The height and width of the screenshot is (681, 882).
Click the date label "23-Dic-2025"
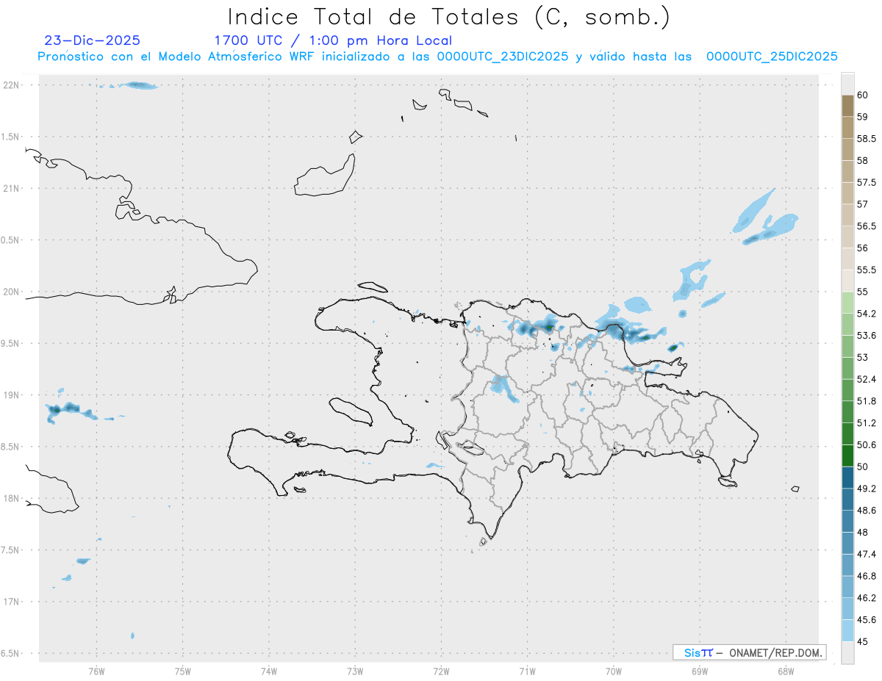[x=93, y=40]
